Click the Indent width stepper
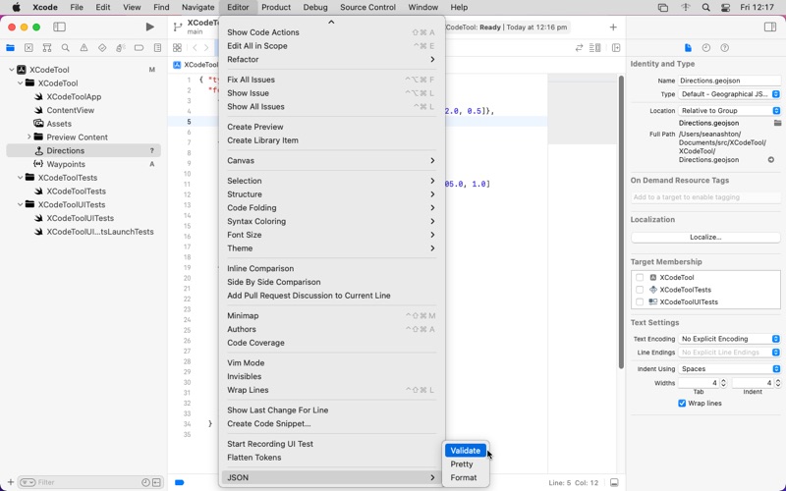Screen dimensions: 786x491 click(777, 383)
